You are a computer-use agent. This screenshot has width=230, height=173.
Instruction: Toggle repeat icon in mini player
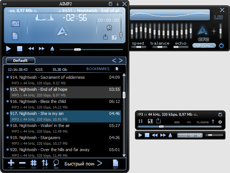pos(158,121)
